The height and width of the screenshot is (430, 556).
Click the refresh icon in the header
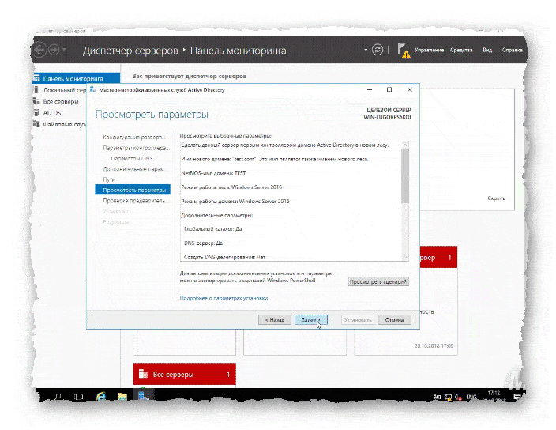pos(378,50)
